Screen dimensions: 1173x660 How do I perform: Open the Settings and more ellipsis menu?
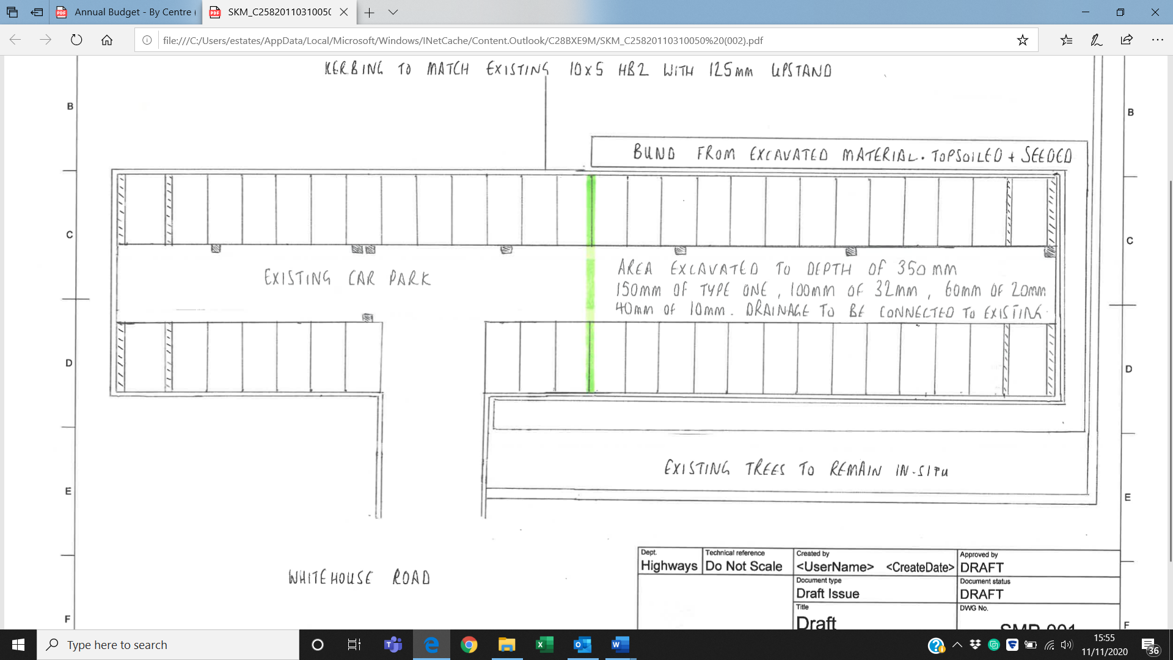1157,40
